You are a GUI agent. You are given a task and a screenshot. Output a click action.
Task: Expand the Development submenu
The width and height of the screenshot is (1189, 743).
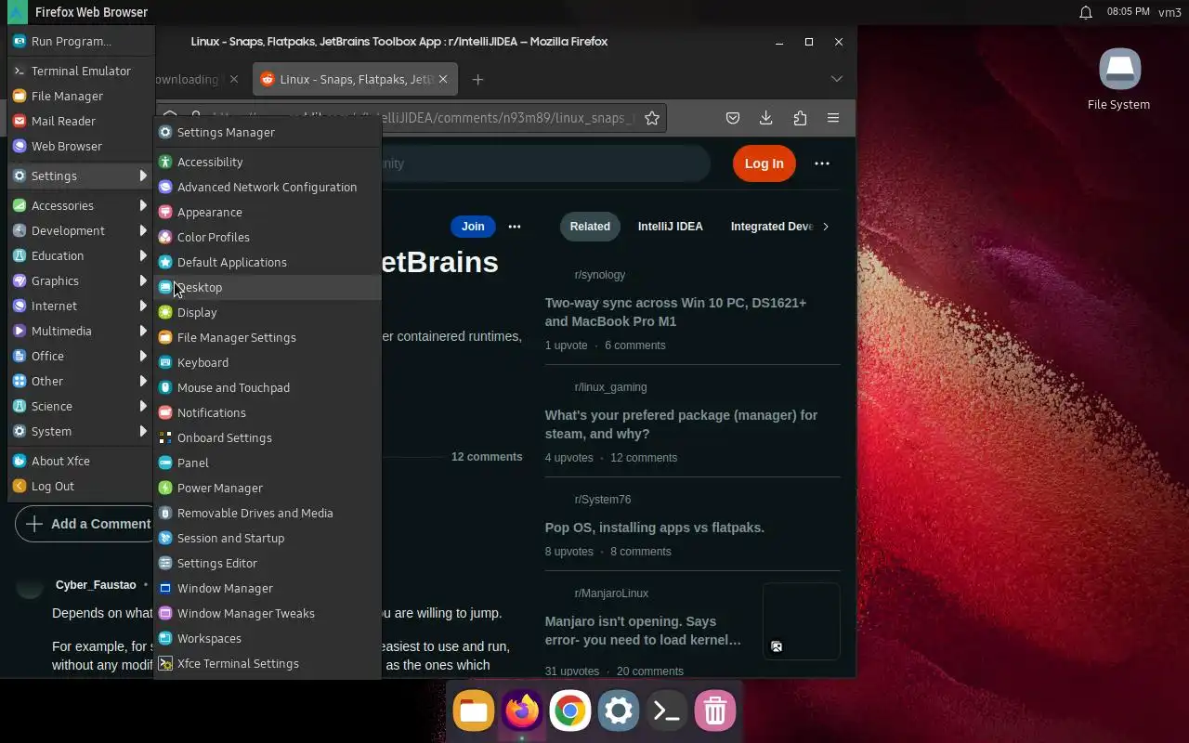pyautogui.click(x=81, y=230)
